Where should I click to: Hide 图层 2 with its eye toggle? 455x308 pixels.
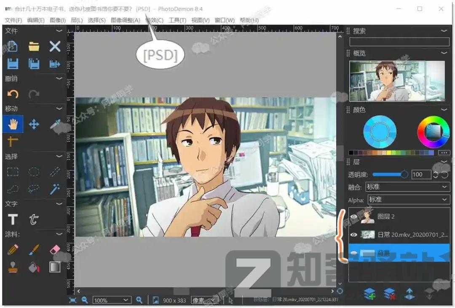click(x=354, y=217)
